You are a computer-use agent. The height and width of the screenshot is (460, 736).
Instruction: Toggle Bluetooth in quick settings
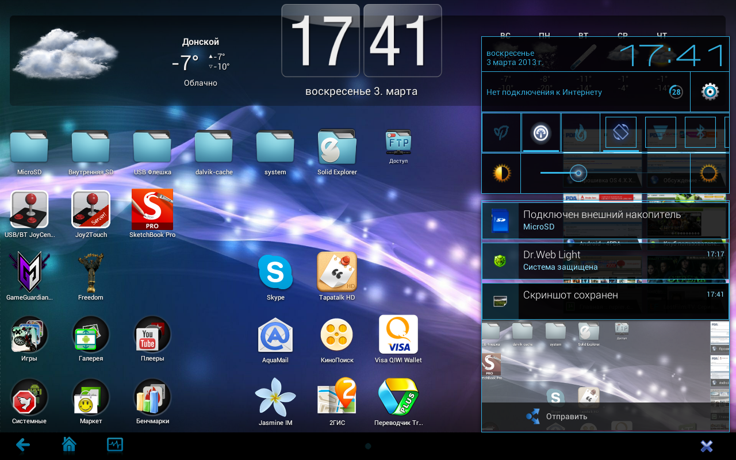point(700,132)
